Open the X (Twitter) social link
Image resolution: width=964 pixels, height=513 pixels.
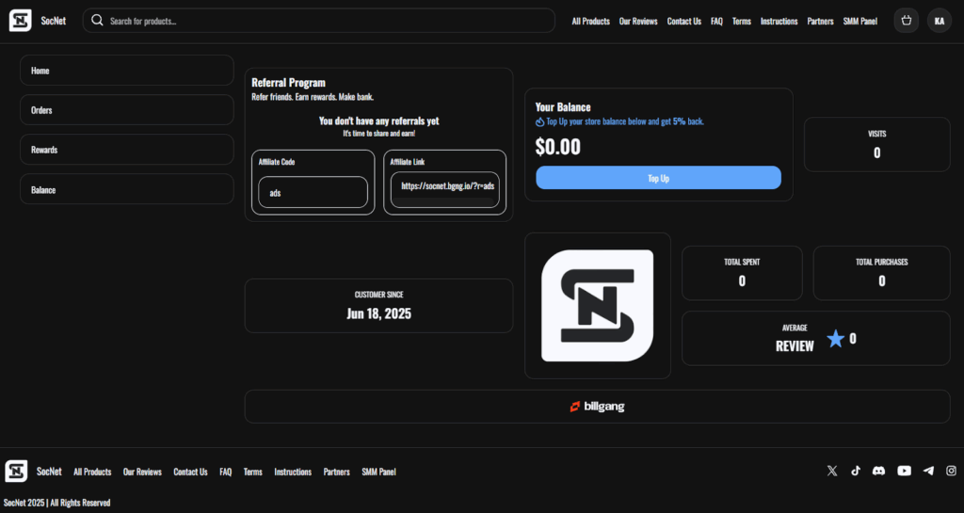(832, 471)
